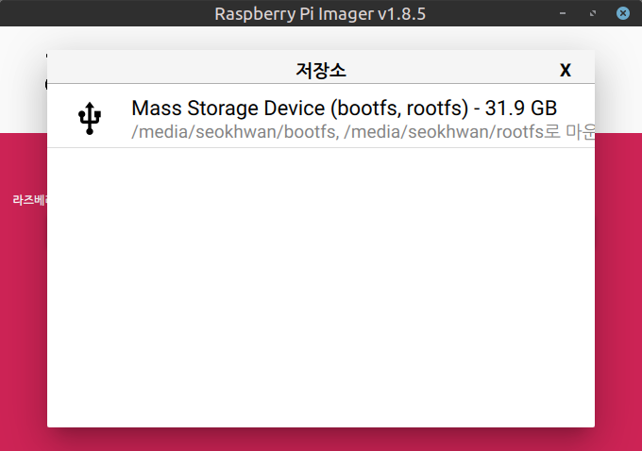Click pink background below the storage dialog
642x451 pixels.
pos(321,439)
